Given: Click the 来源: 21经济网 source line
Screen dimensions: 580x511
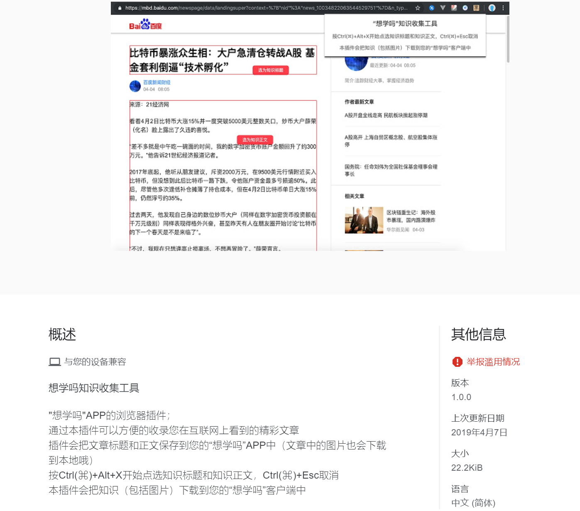Looking at the screenshot, I should click(x=149, y=105).
